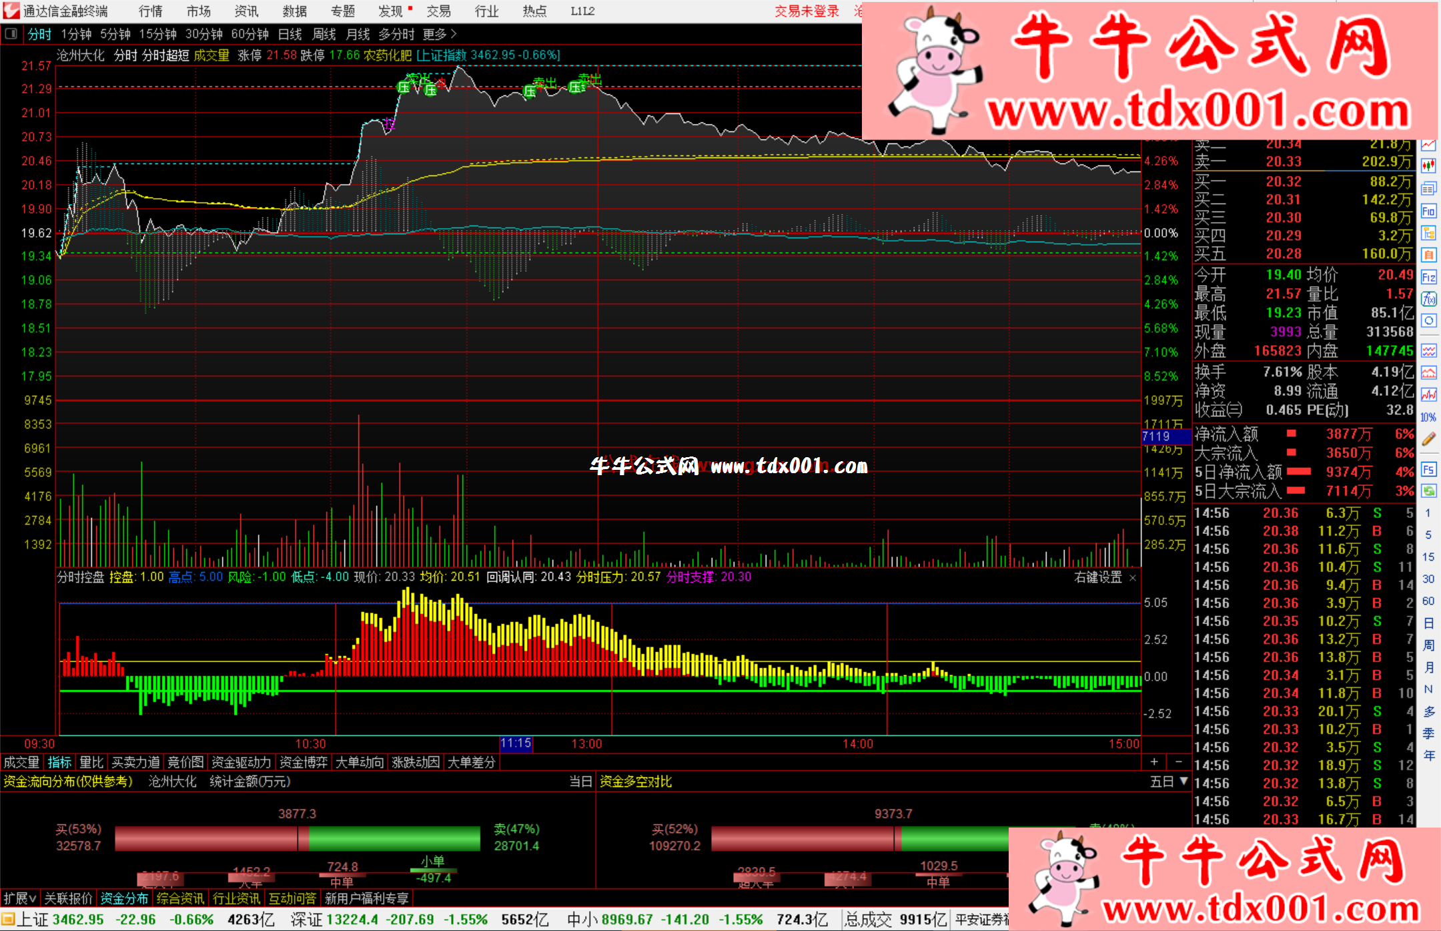Image resolution: width=1441 pixels, height=931 pixels.
Task: Switch to the 30分钟 period tab
Action: [203, 33]
